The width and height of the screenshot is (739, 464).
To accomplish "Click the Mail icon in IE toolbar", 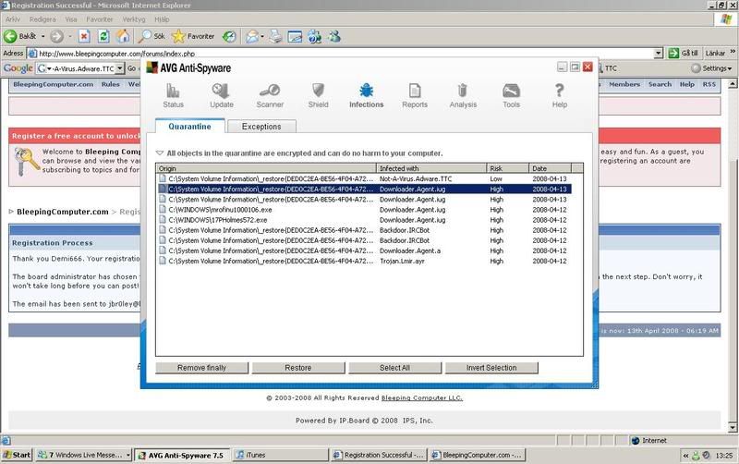I will tap(252, 36).
